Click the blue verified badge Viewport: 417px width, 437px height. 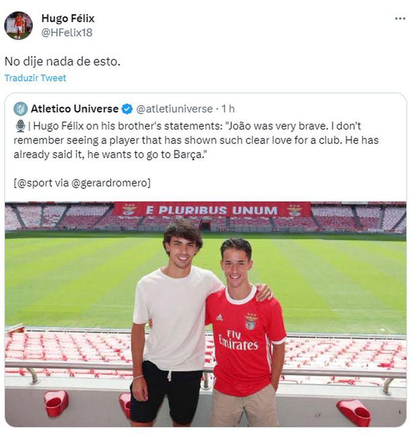coord(127,109)
